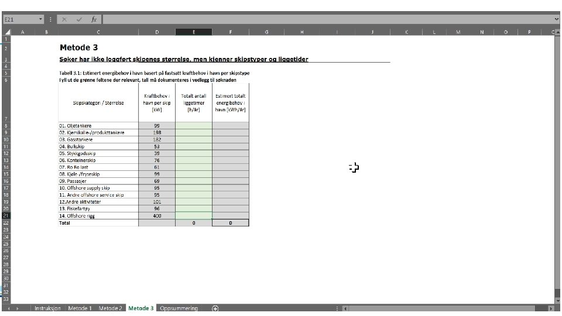This screenshot has width=562, height=316.
Task: Click the horizontal scrollbar right arrow
Action: (551, 308)
